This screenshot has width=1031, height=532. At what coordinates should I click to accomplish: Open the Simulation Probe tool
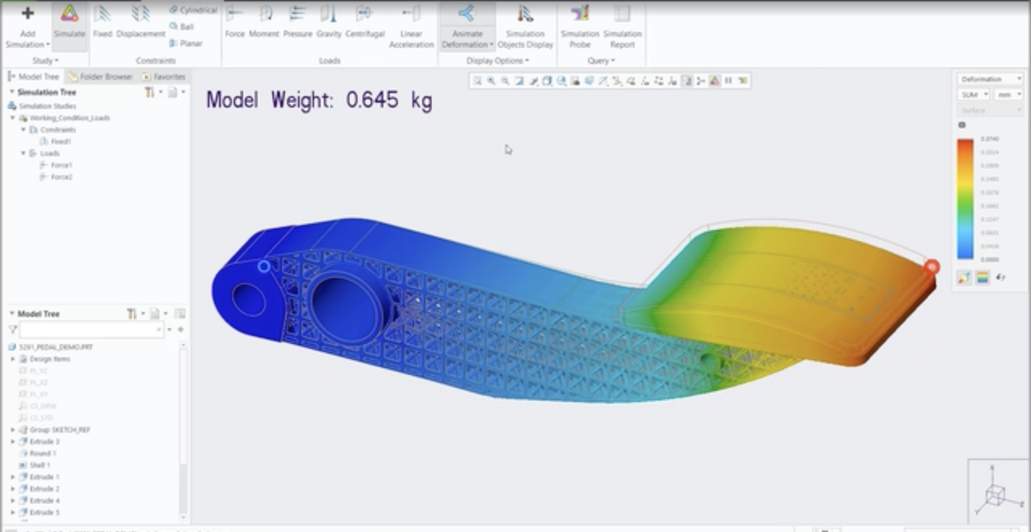[580, 24]
